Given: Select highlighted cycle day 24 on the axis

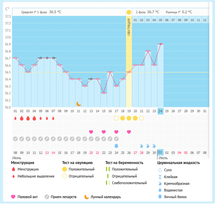Looking at the screenshot, I should pos(161,111).
